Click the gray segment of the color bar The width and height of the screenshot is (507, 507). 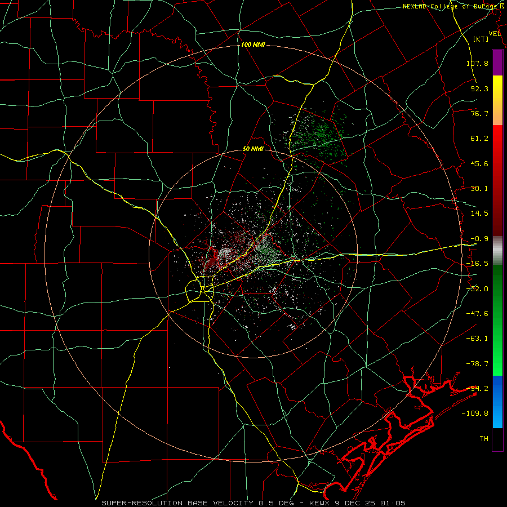tap(497, 251)
